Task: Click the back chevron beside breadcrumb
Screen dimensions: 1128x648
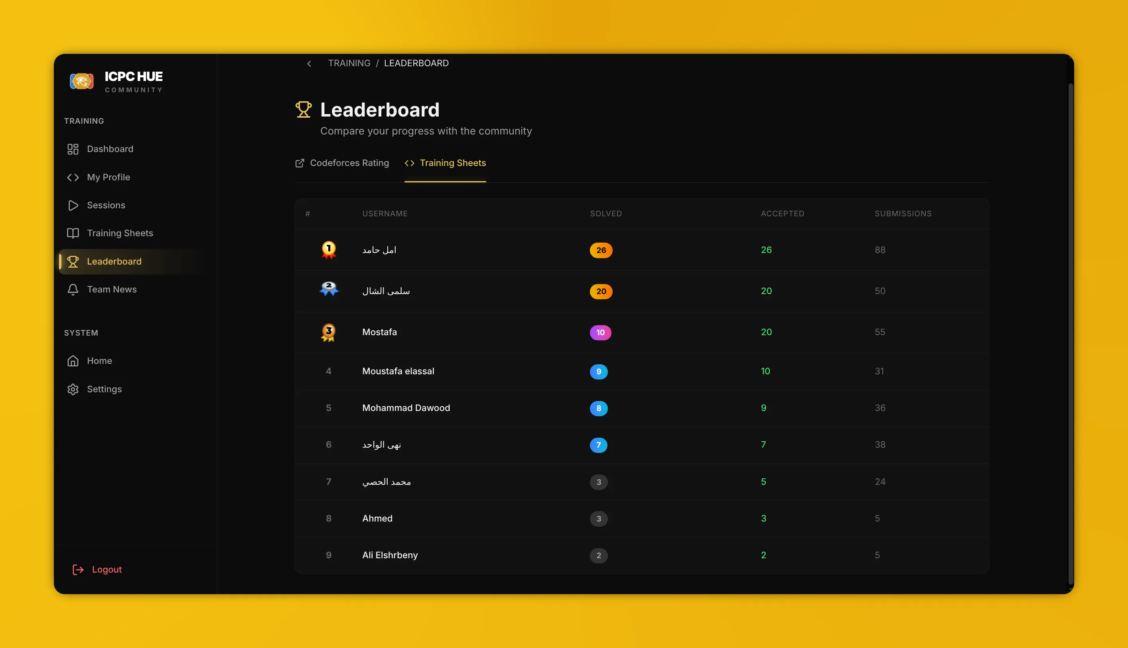Action: [x=309, y=64]
